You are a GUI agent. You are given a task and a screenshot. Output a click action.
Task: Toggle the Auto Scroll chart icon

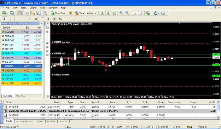click(135, 13)
